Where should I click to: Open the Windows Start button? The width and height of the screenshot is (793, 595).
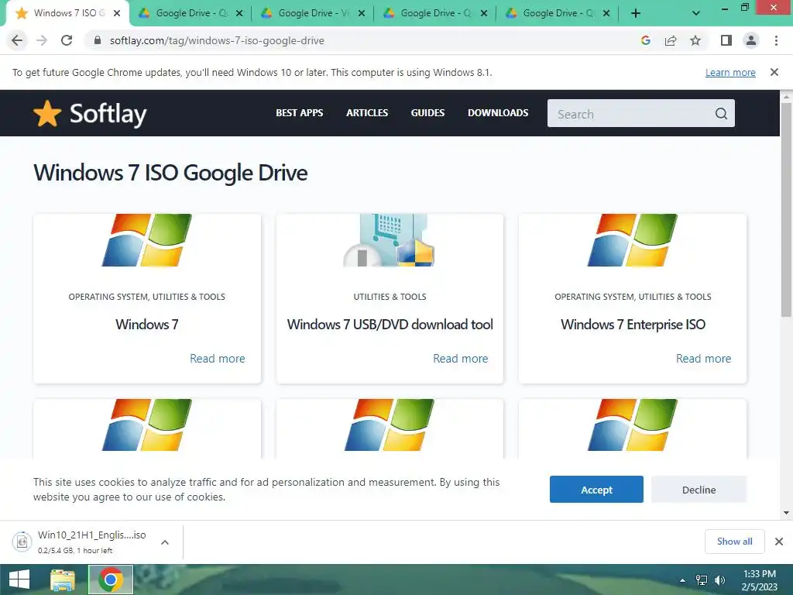pos(19,580)
